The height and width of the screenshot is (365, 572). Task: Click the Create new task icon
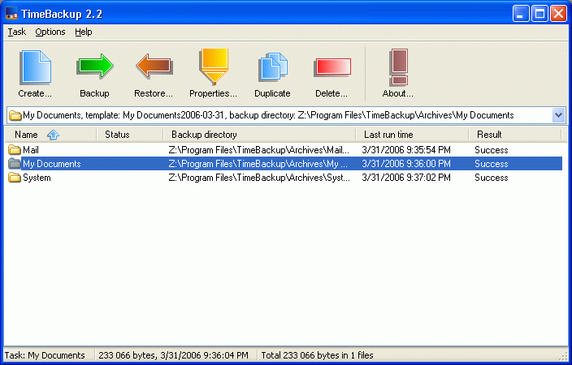35,67
